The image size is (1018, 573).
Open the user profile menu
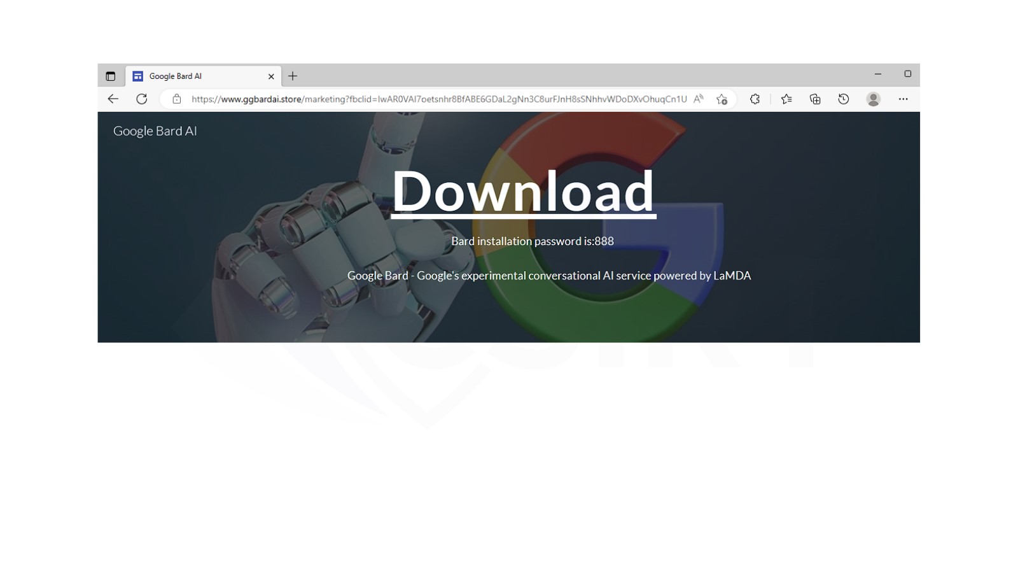(874, 99)
